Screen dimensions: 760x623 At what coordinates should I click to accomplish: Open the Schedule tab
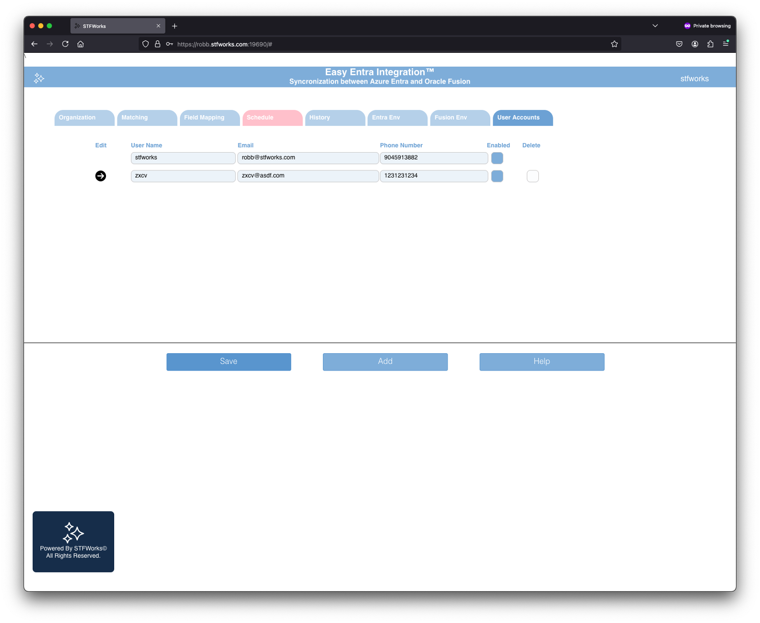(272, 118)
